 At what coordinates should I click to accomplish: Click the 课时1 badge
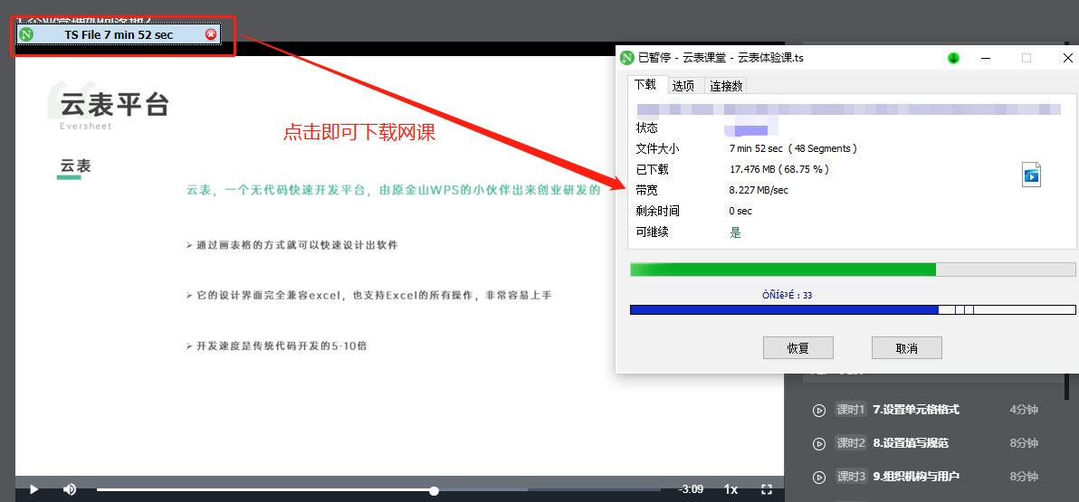(851, 410)
